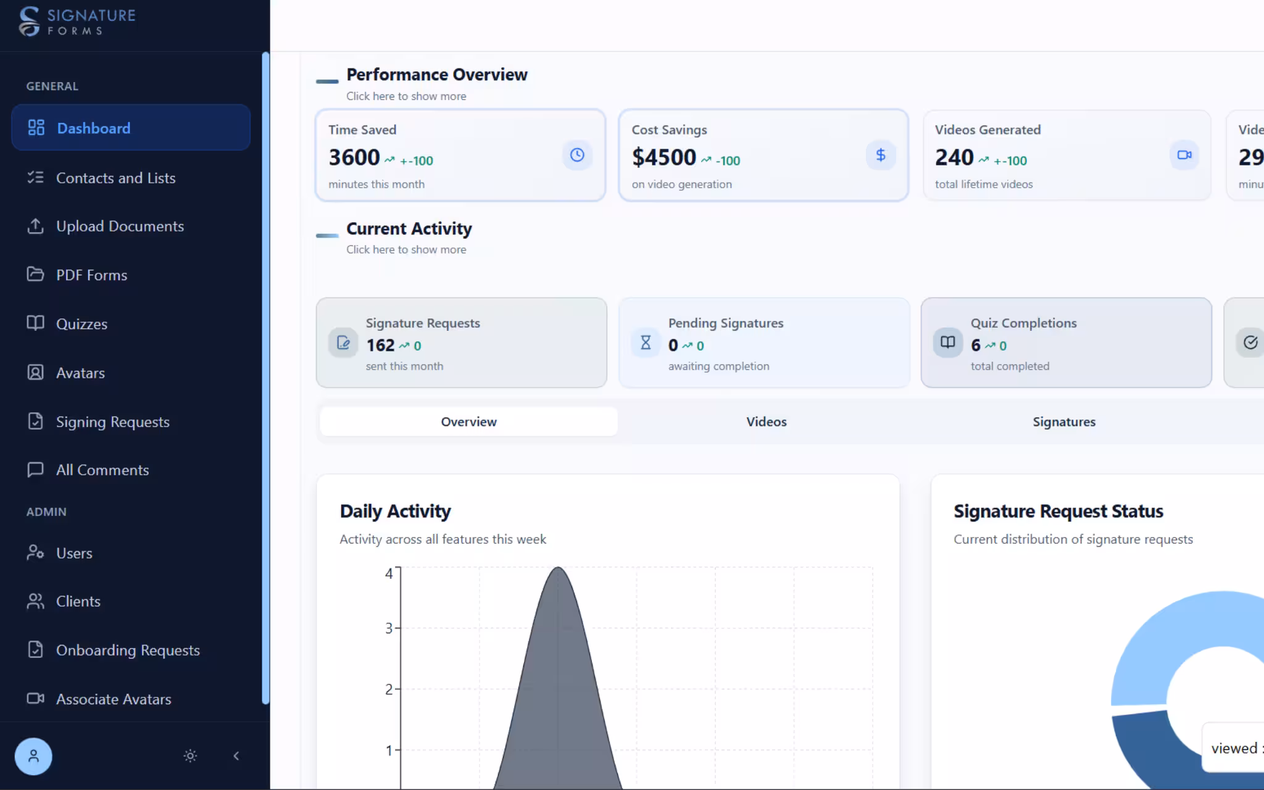Click the Signing Requests icon

pos(35,421)
